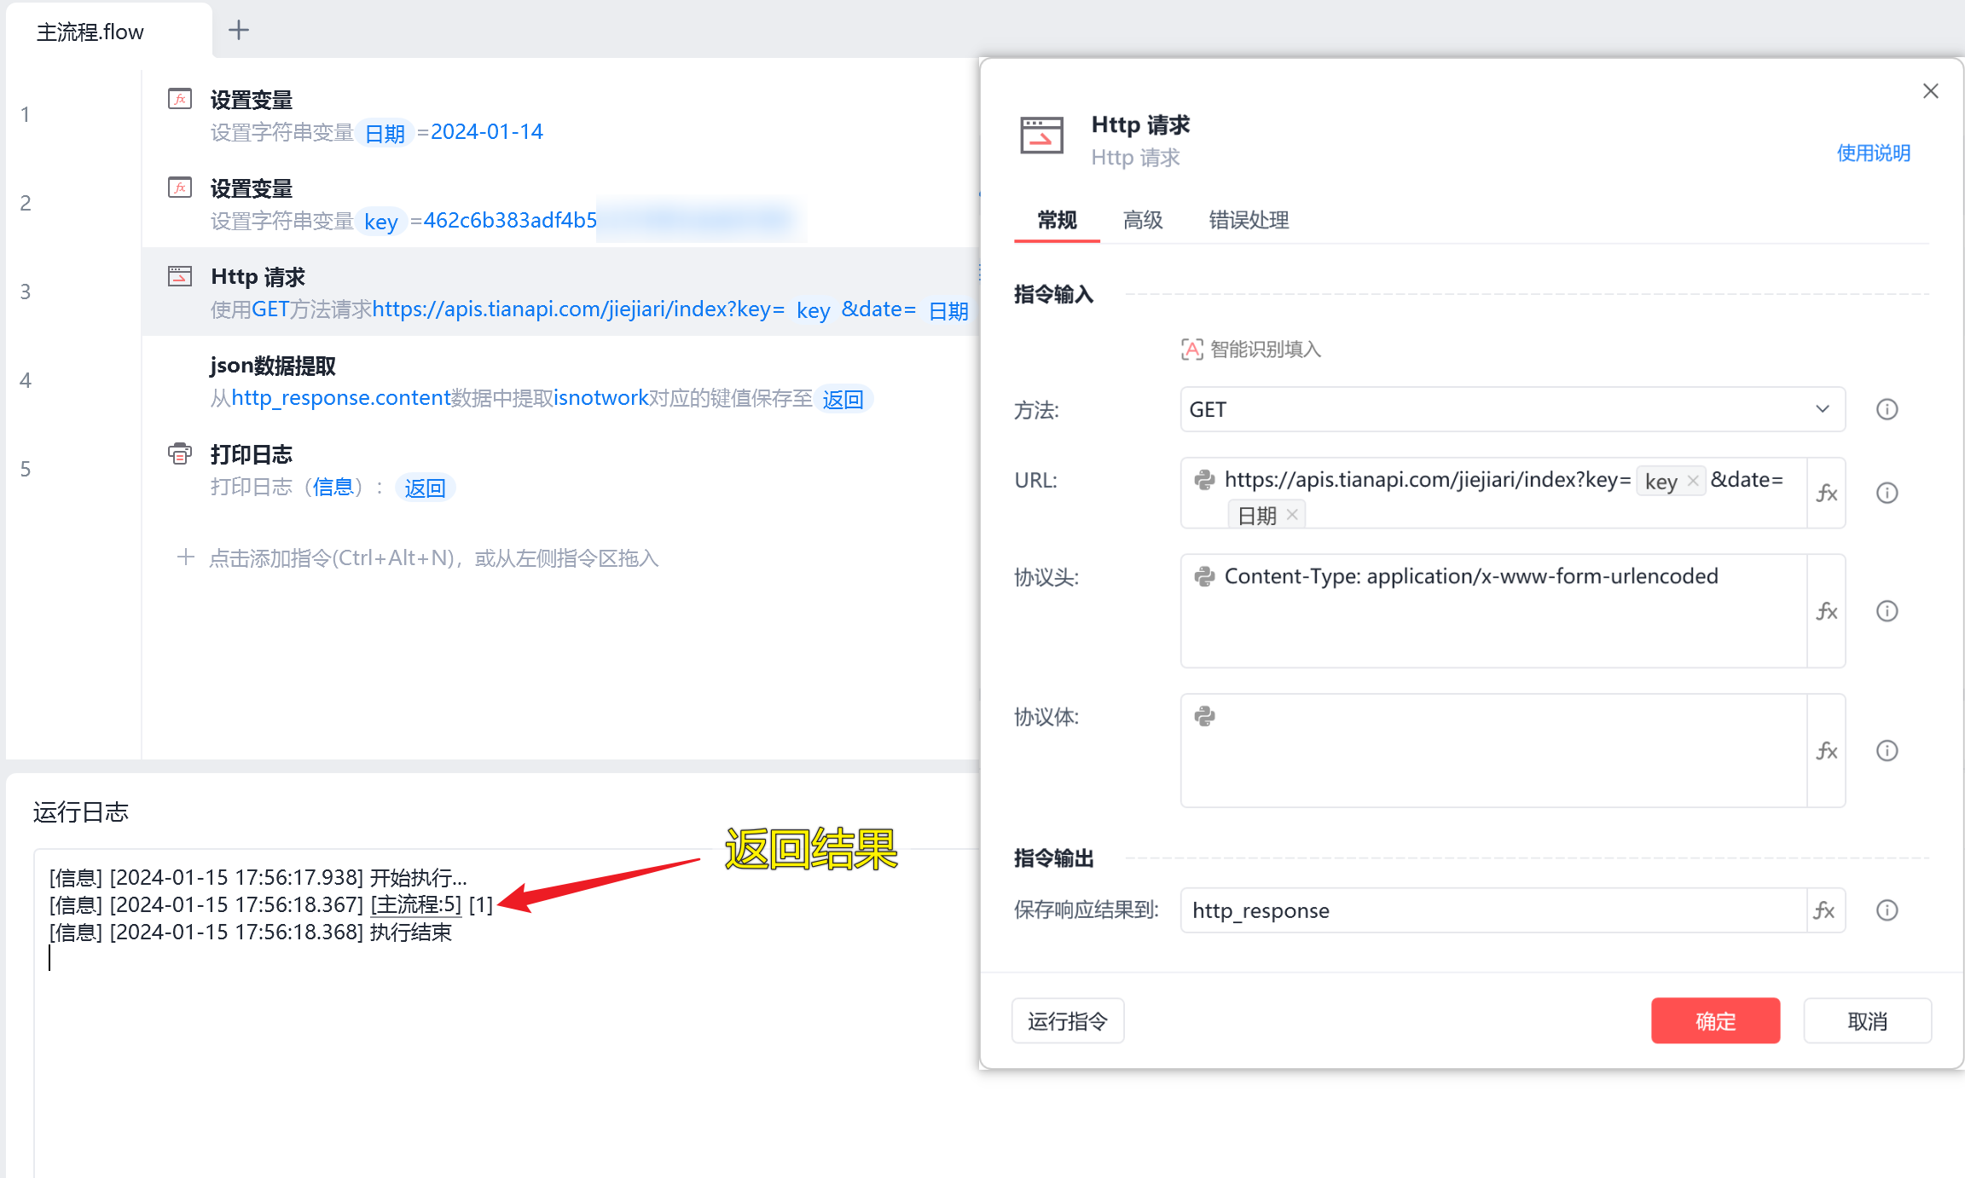The width and height of the screenshot is (1965, 1178).
Task: Open the GET method dropdown
Action: click(1513, 409)
